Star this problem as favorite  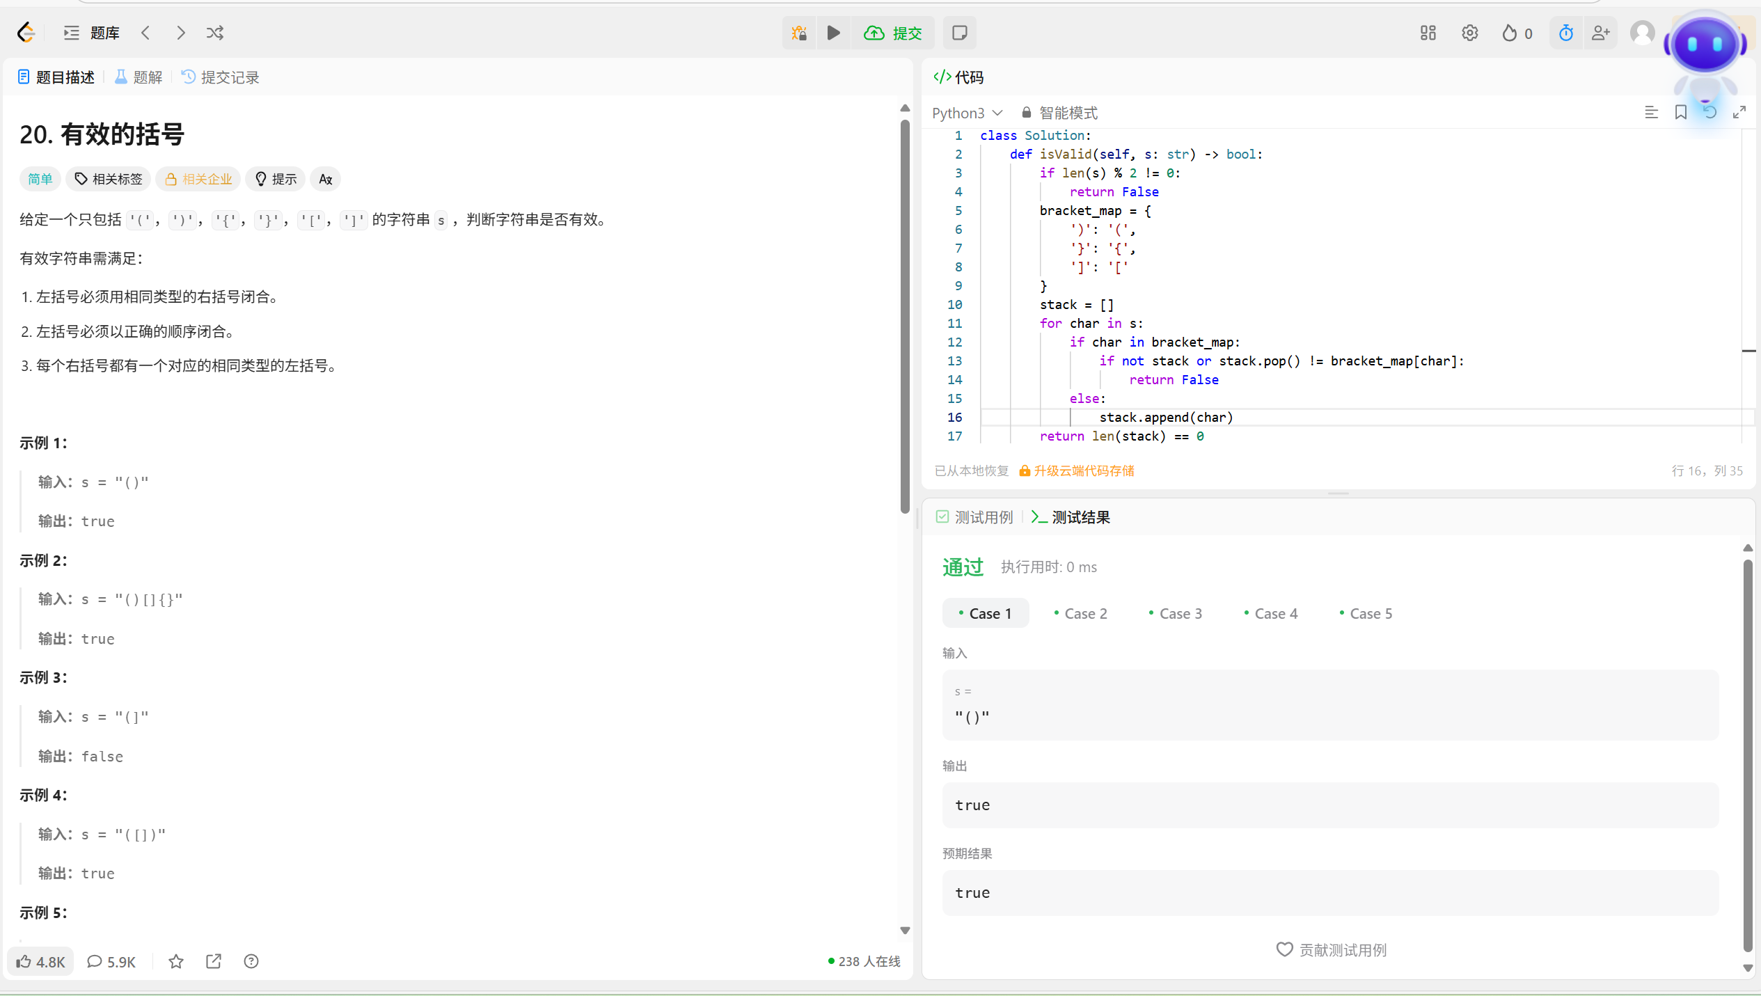[176, 961]
